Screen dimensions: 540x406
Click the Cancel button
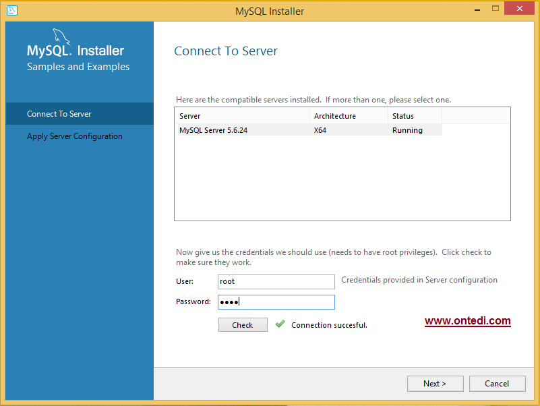coord(498,384)
